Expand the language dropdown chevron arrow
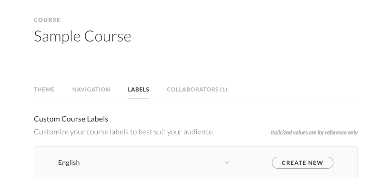Viewport: 392px width, 193px height. pyautogui.click(x=227, y=163)
